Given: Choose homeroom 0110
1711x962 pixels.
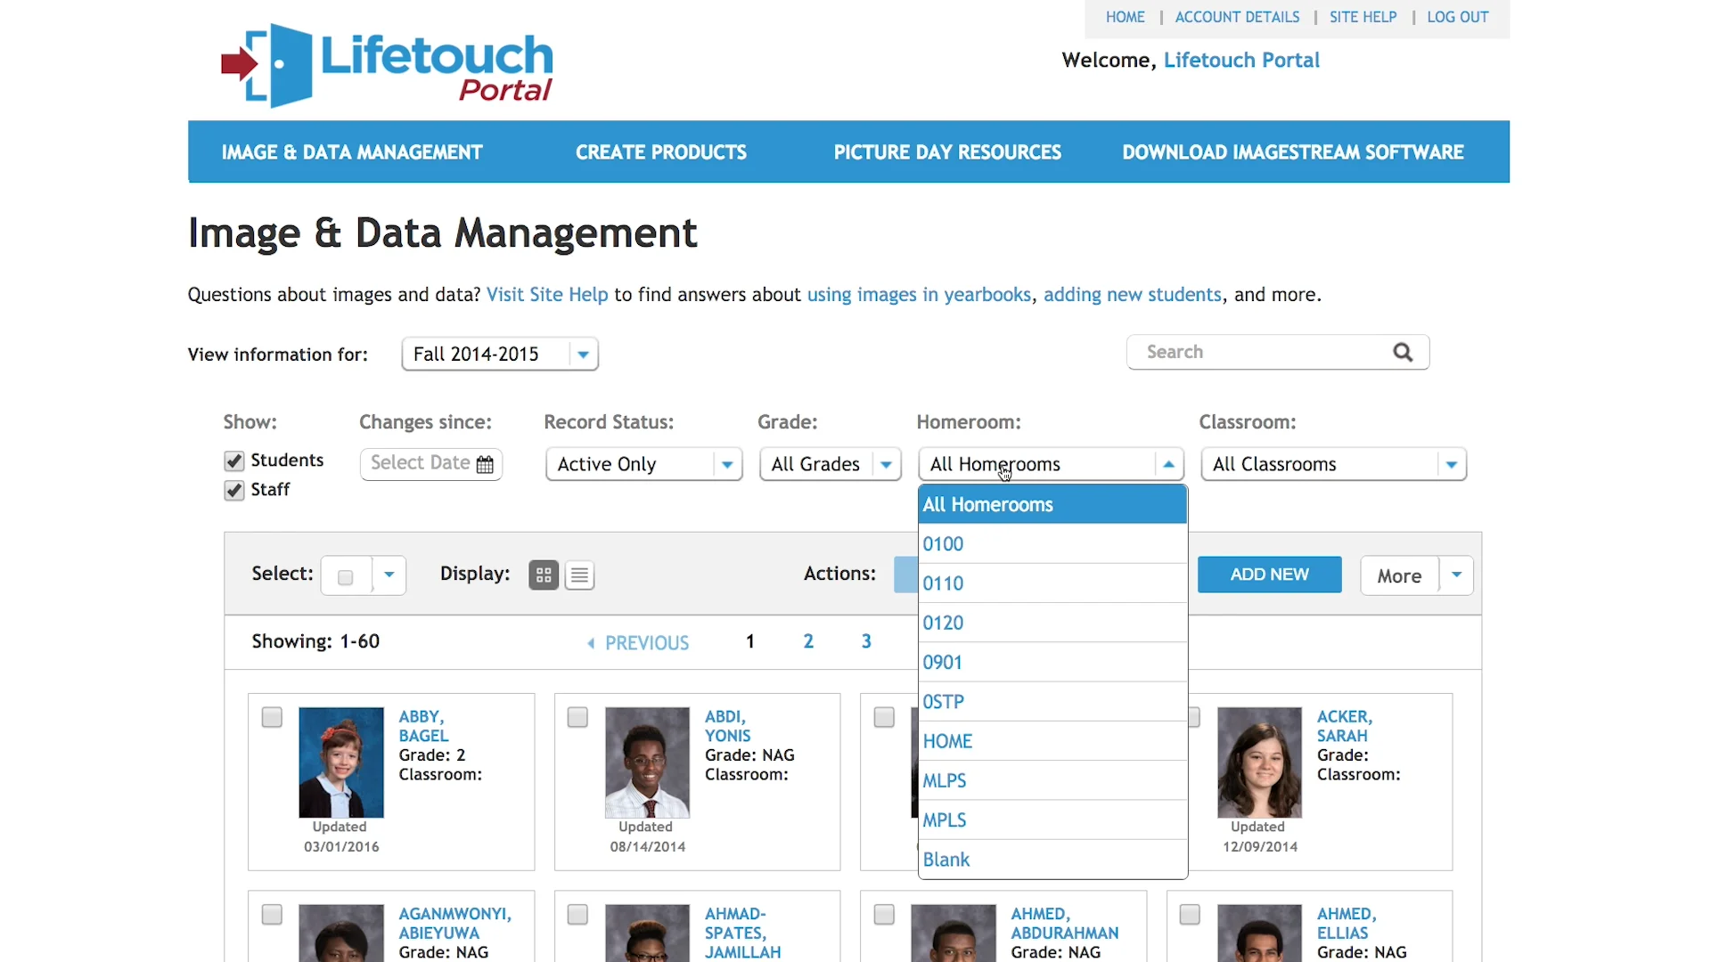Looking at the screenshot, I should click(1052, 583).
